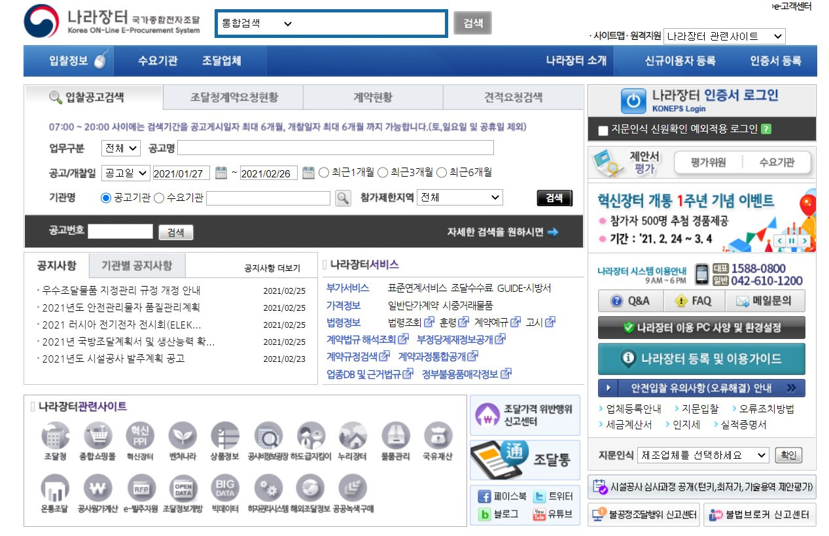Click the black 검색 button in the bid search form
The height and width of the screenshot is (536, 829).
coord(554,198)
